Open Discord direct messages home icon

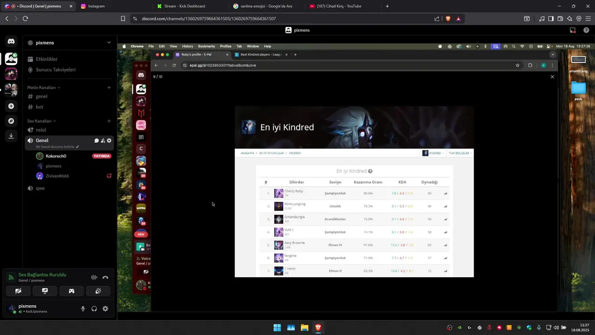tap(11, 41)
